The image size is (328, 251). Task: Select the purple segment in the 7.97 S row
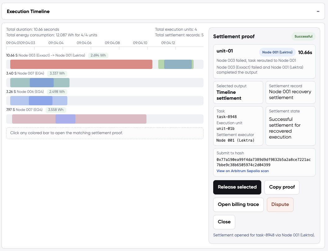click(x=65, y=119)
